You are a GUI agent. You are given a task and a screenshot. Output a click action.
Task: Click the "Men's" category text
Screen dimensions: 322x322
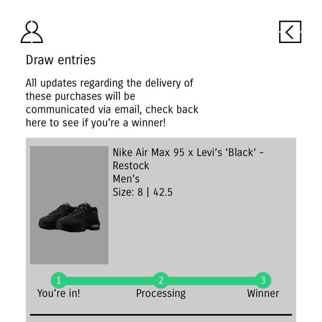click(126, 179)
